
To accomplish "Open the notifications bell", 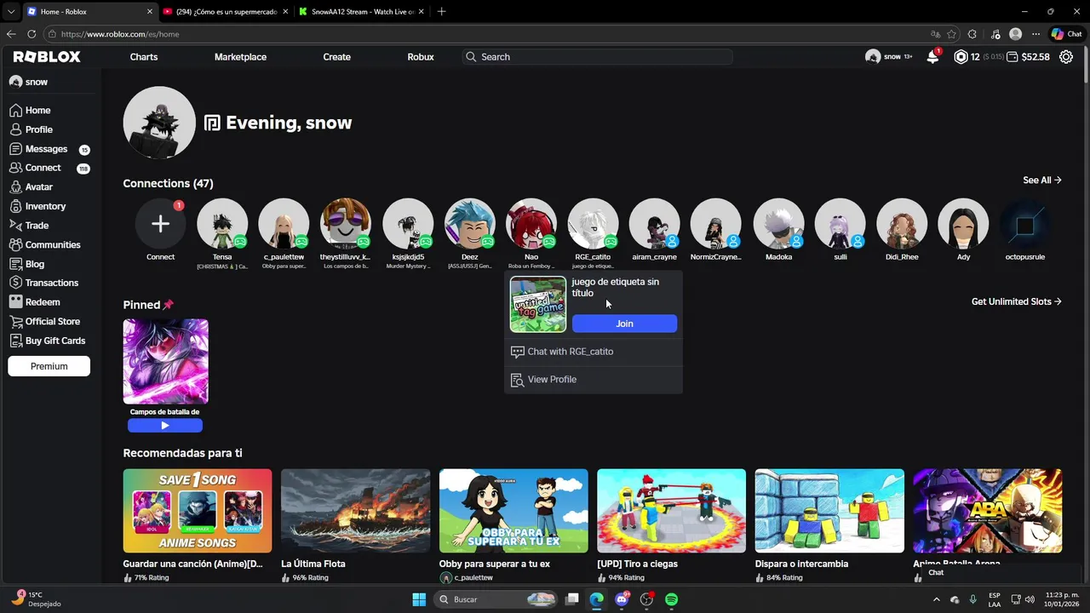I will coord(932,57).
